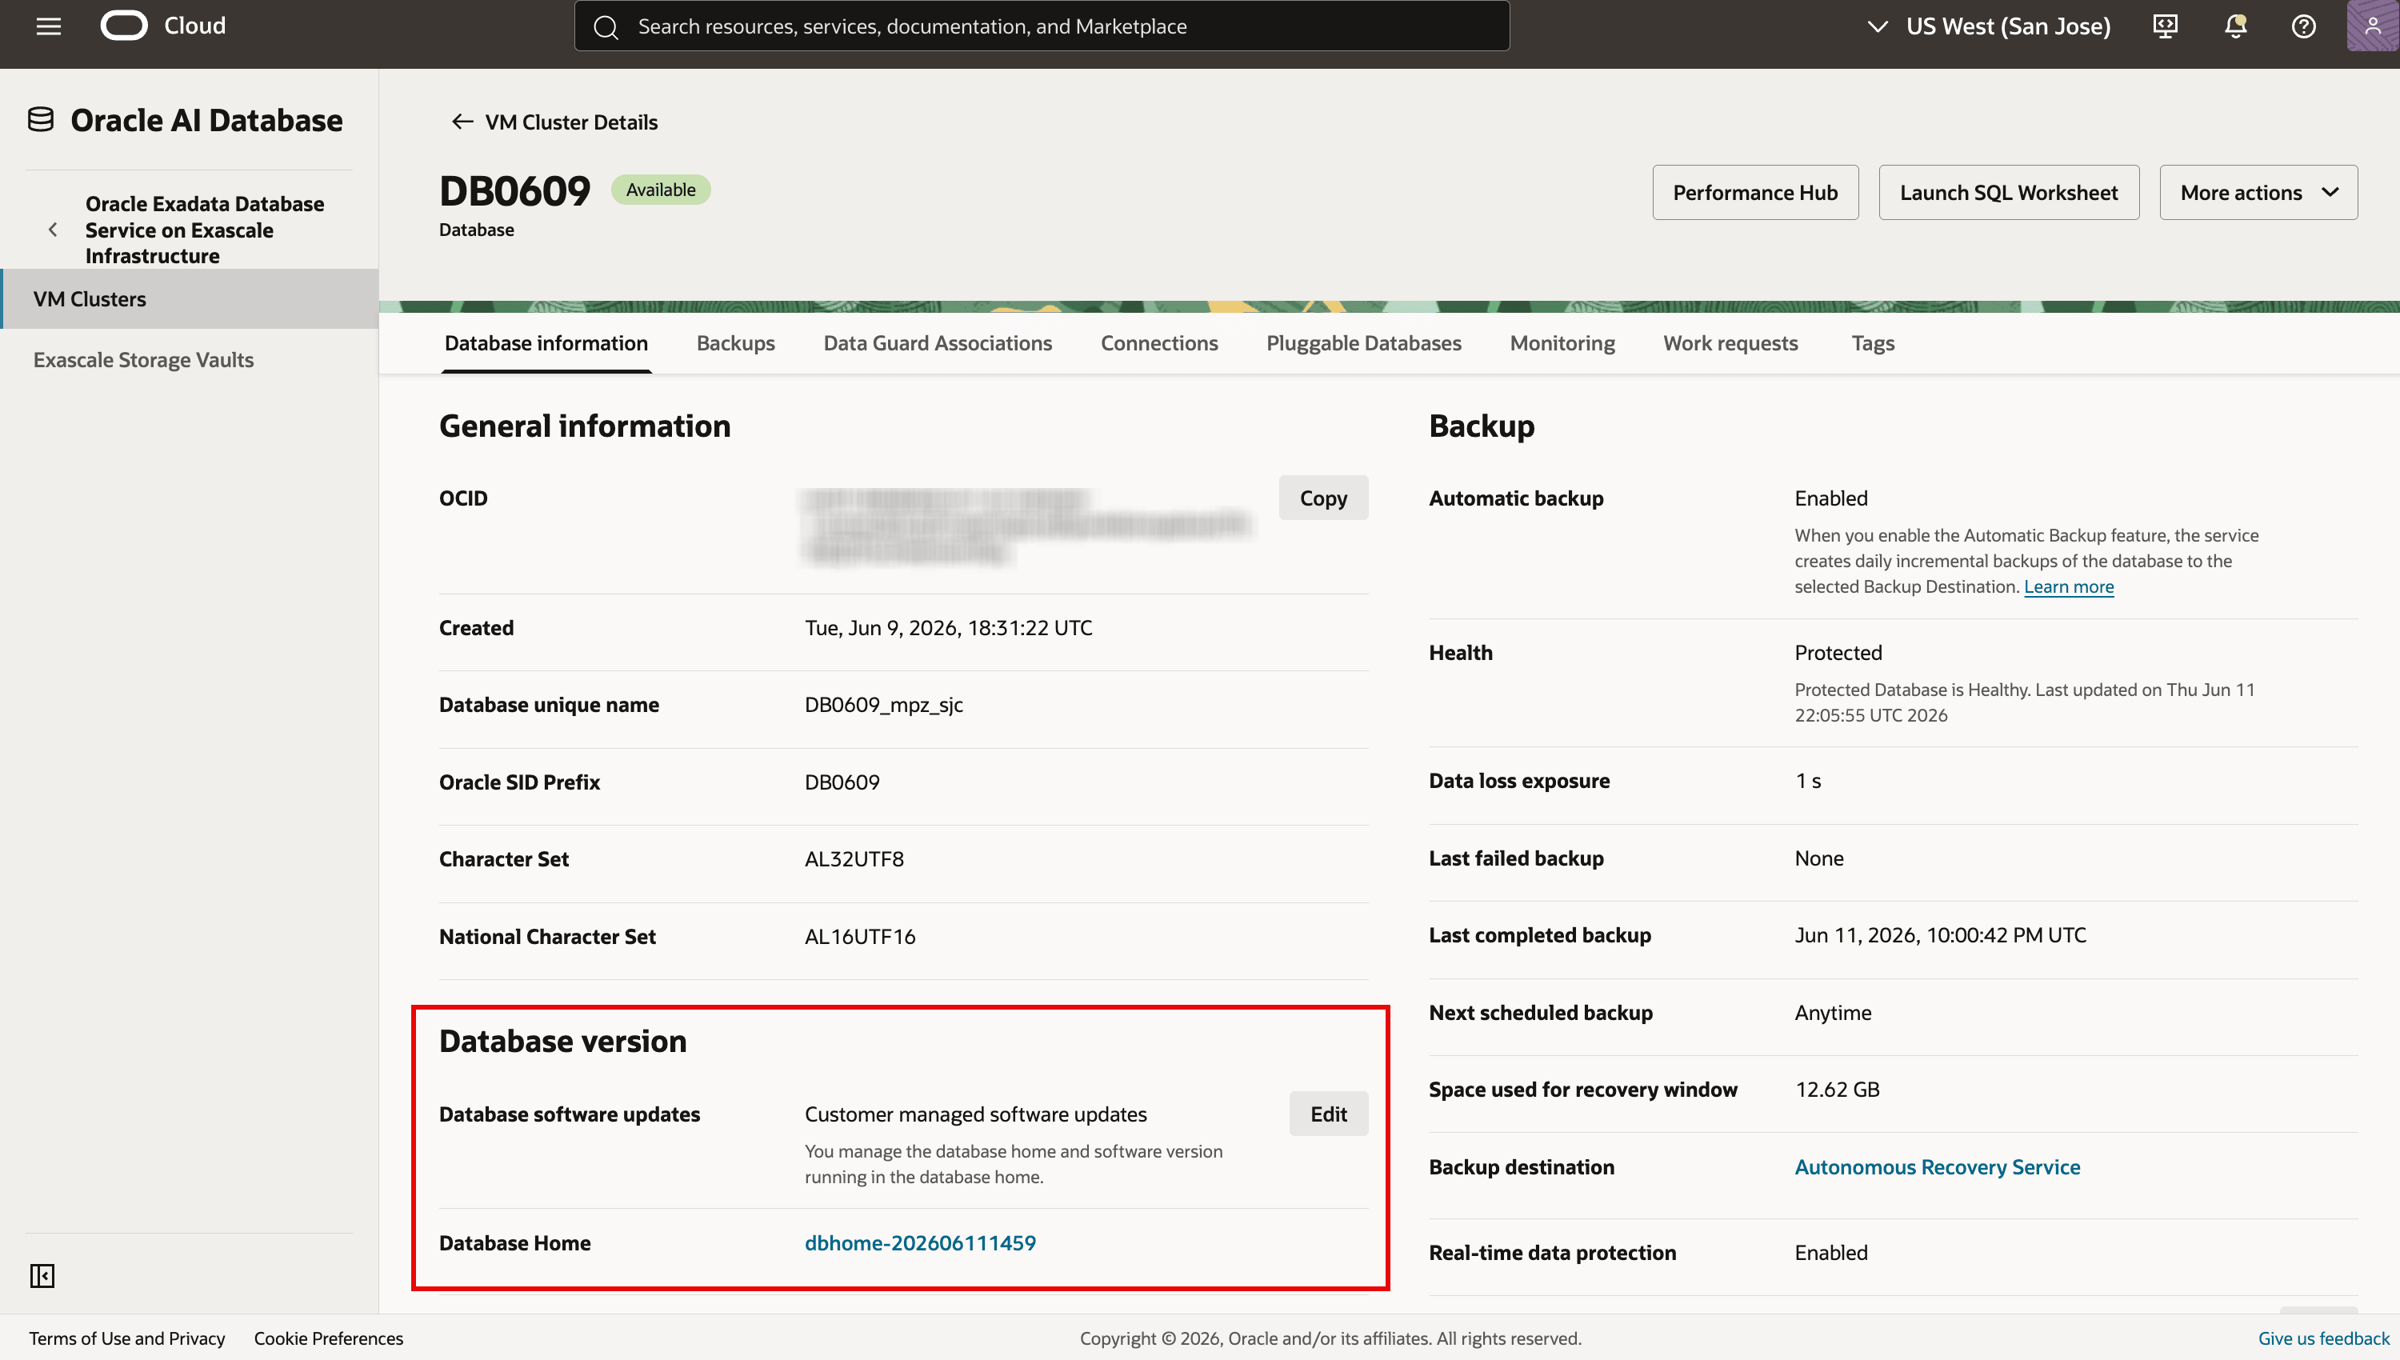Select the database unique name DB0609_mpz_sjc
The height and width of the screenshot is (1360, 2400).
(x=883, y=704)
